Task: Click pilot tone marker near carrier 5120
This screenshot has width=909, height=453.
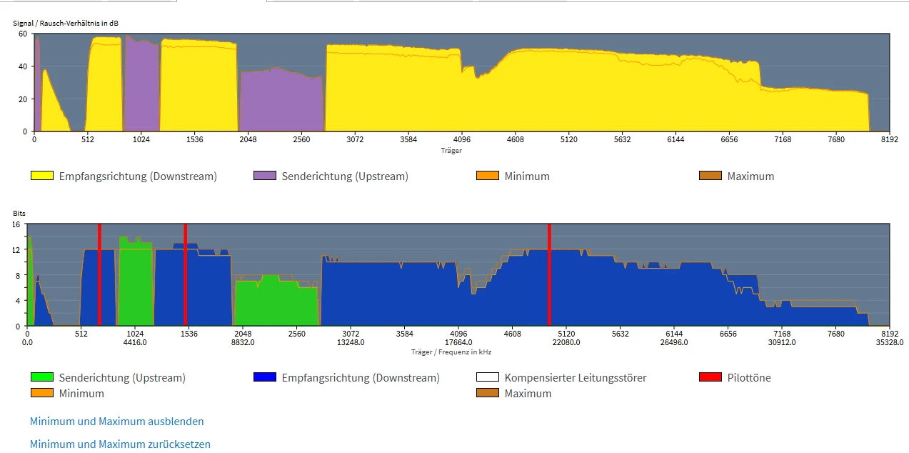Action: coord(549,275)
